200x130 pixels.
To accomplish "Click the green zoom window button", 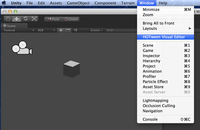I will 15,12.
